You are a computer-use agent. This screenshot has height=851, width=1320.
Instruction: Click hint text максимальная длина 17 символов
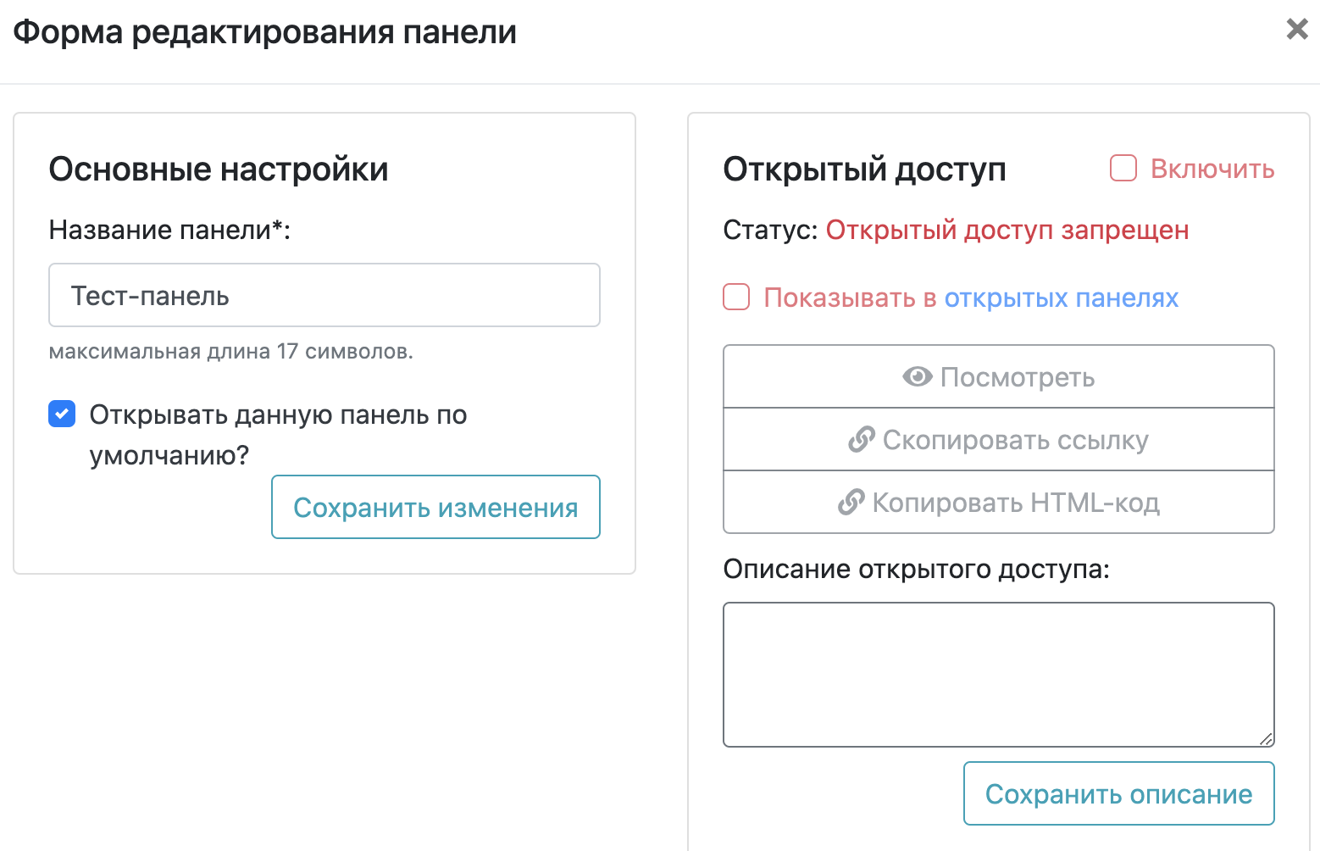[231, 351]
